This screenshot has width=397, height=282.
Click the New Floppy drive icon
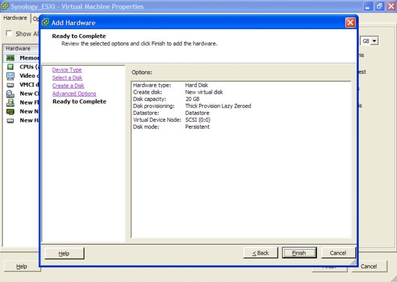point(11,102)
